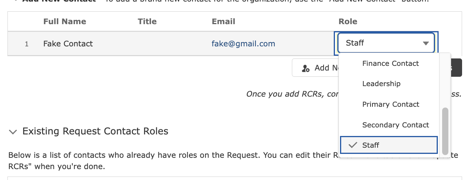Screen dimensions: 475x180
Task: Collapse Existing Request Contact Roles section
Action: [13, 132]
